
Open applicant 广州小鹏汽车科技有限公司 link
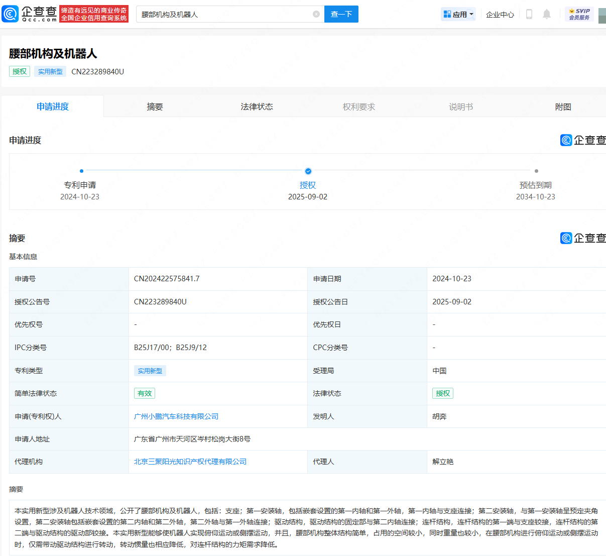[x=176, y=416]
